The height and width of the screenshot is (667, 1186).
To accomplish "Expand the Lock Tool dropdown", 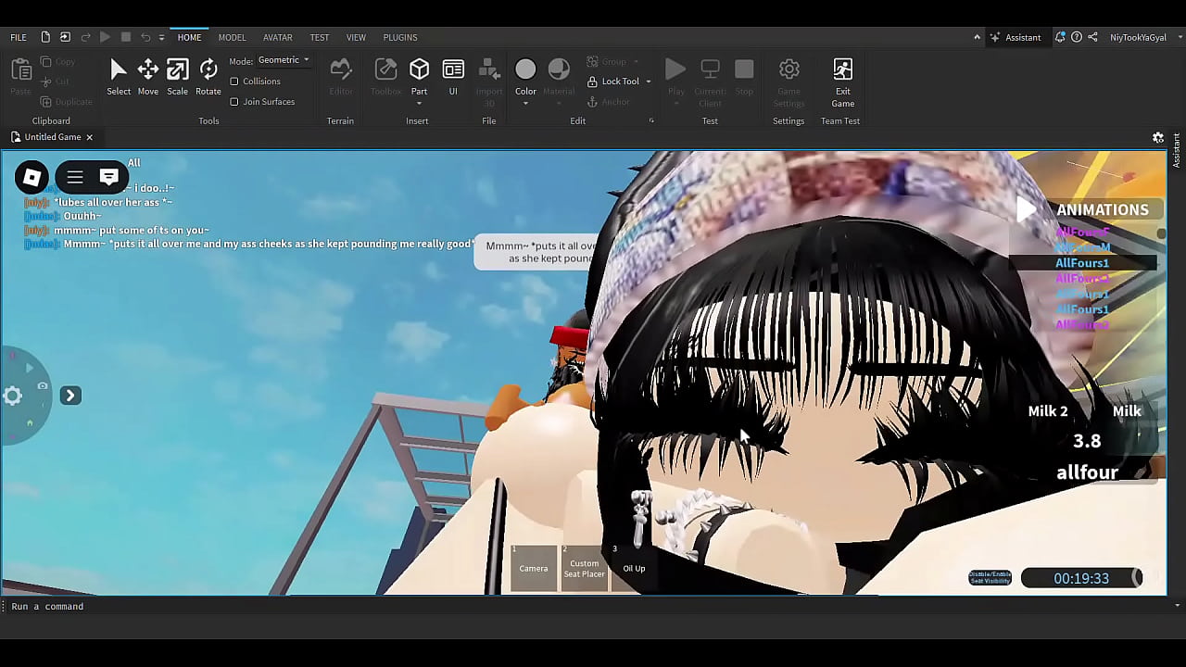I will pos(648,82).
